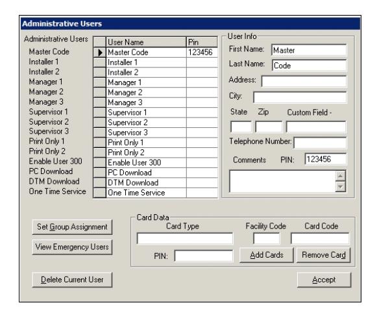Click the row selector arrow beside Master Code

pyautogui.click(x=100, y=53)
